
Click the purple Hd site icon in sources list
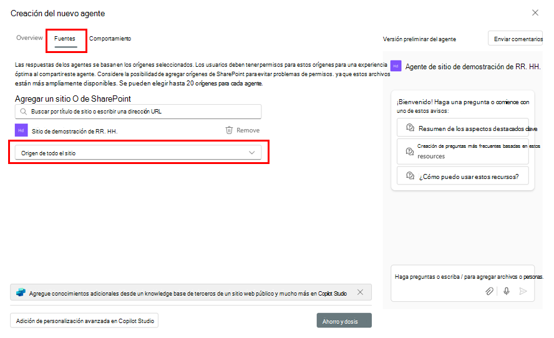[x=21, y=130]
